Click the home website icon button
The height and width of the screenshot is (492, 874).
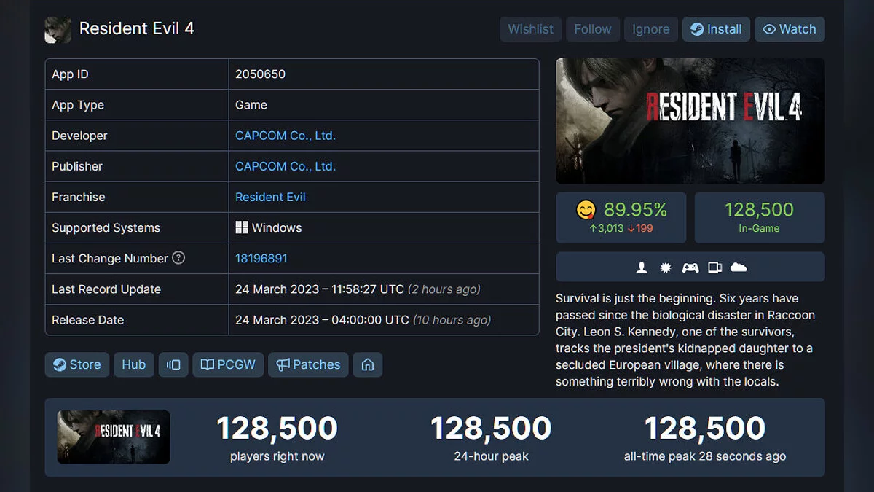coord(368,364)
